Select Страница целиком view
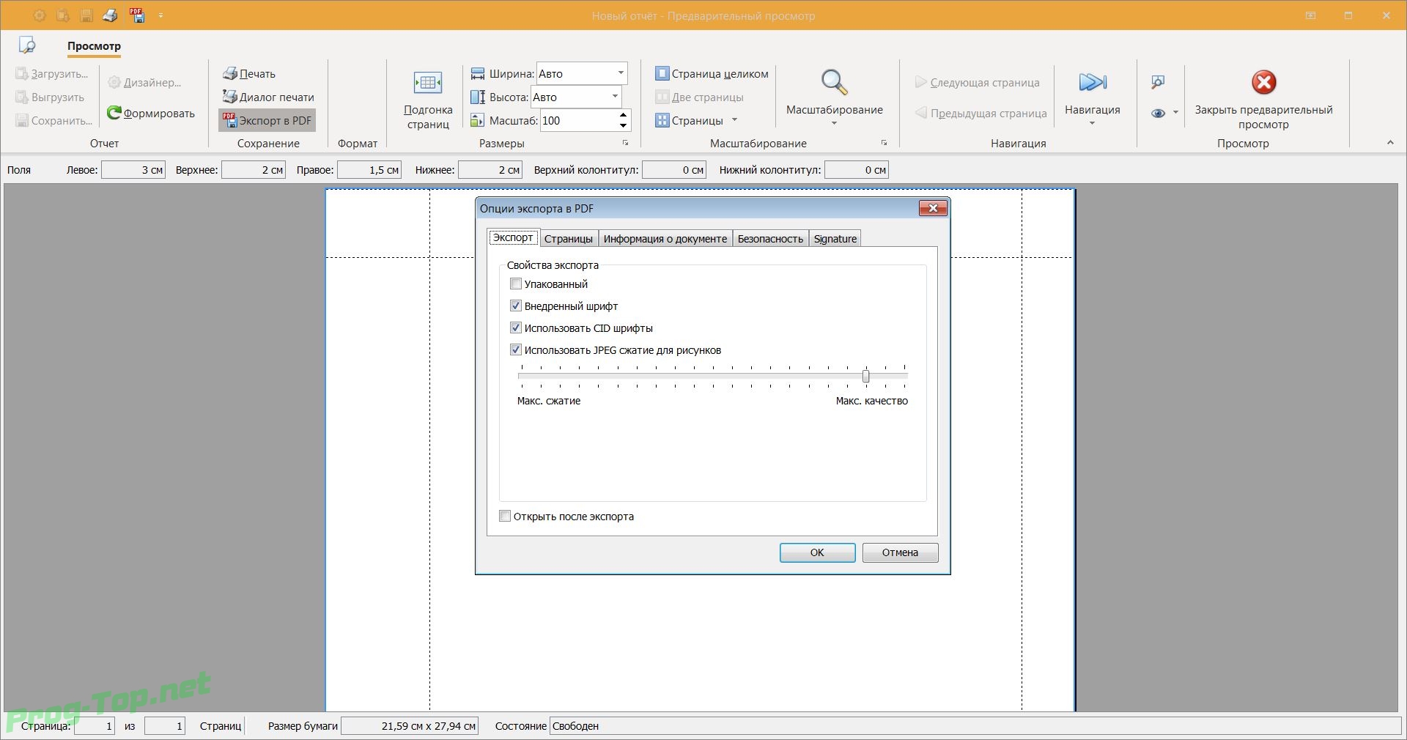 point(712,74)
